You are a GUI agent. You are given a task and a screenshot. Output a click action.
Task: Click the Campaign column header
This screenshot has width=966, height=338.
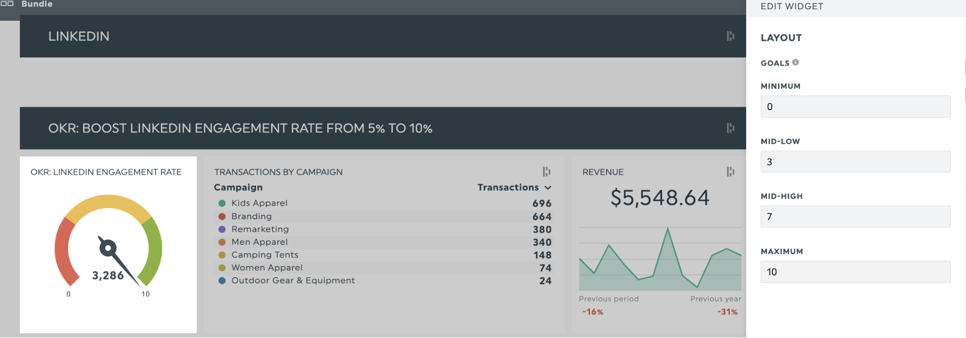[238, 187]
